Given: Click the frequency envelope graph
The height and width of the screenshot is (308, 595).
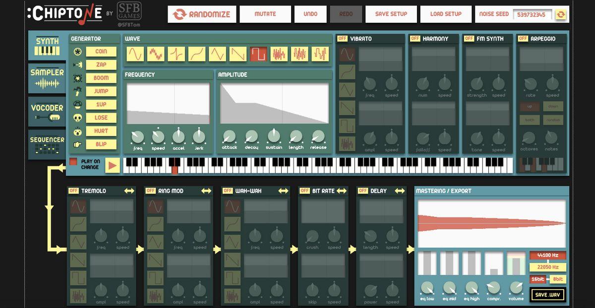Looking at the screenshot, I should point(168,103).
